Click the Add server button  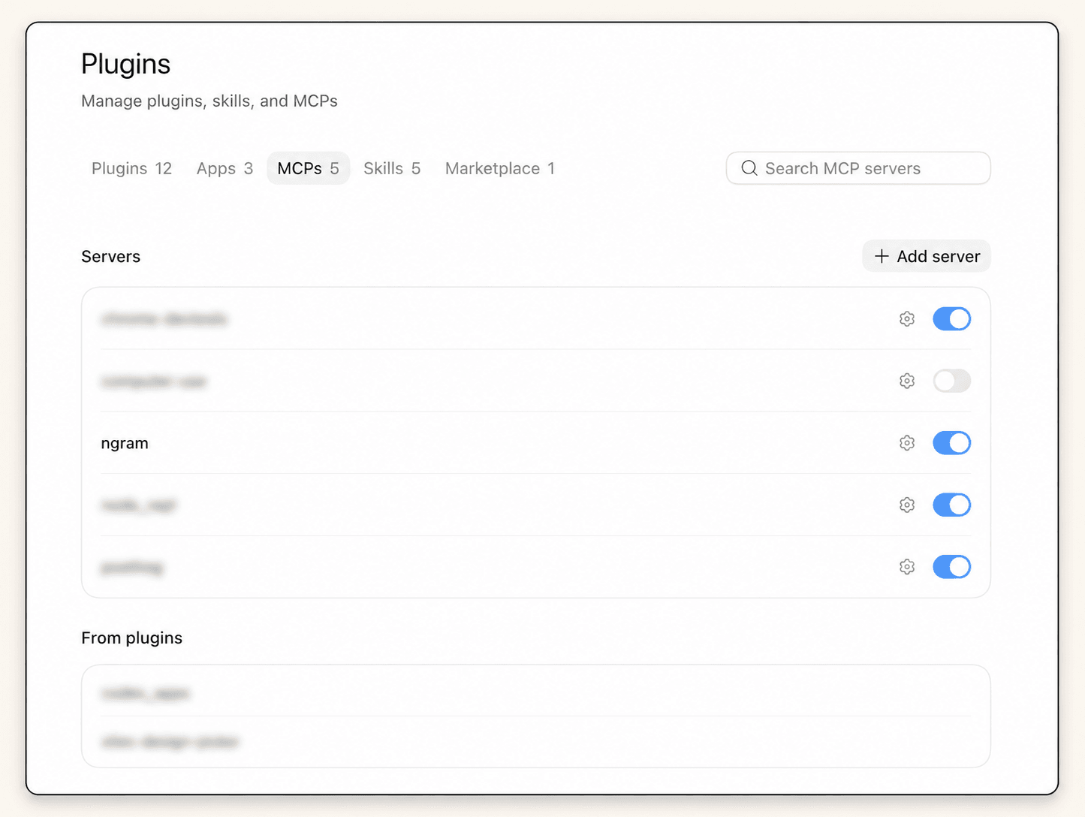pyautogui.click(x=927, y=256)
